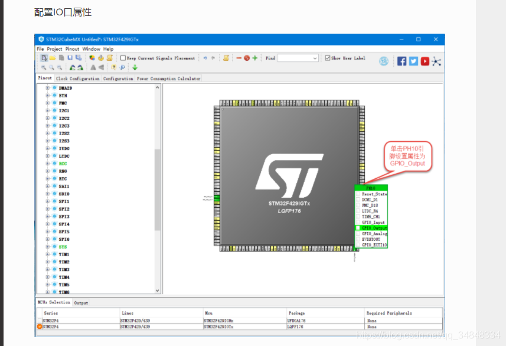The height and width of the screenshot is (346, 506).
Task: Expand the LTDC tree node
Action: 48,156
